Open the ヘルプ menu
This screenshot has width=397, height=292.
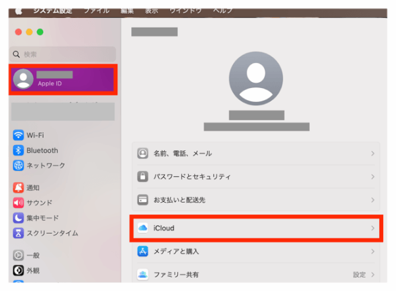[222, 11]
